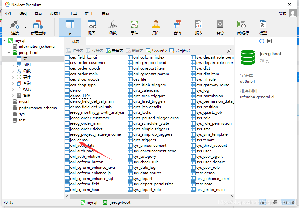299x208 pixels.
Task: Show object information via the info icon
Action: 262,41
